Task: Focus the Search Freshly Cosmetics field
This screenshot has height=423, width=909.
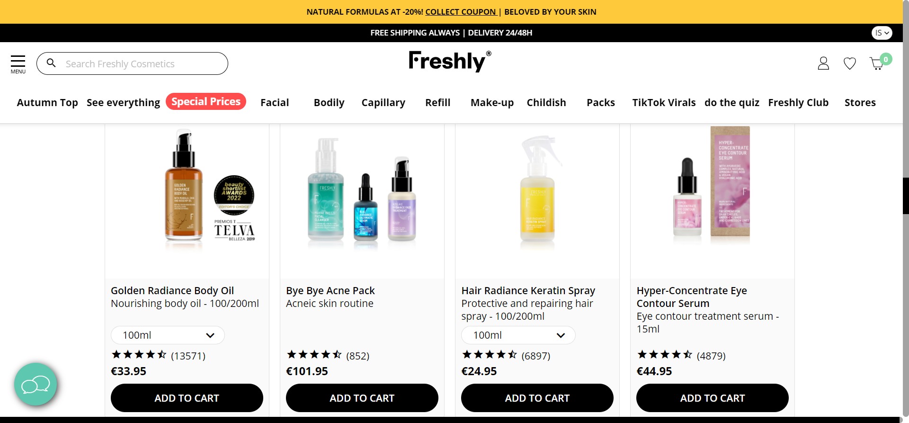Action: (142, 64)
